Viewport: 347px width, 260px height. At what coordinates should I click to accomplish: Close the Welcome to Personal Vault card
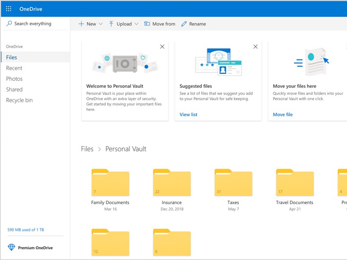[162, 46]
